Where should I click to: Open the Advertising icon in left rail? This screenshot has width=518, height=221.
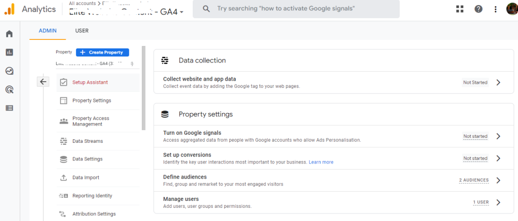pyautogui.click(x=9, y=89)
